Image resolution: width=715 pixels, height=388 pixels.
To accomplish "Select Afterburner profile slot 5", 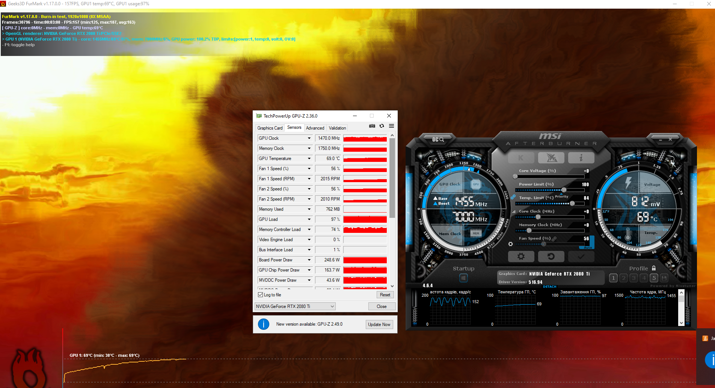I will 654,278.
